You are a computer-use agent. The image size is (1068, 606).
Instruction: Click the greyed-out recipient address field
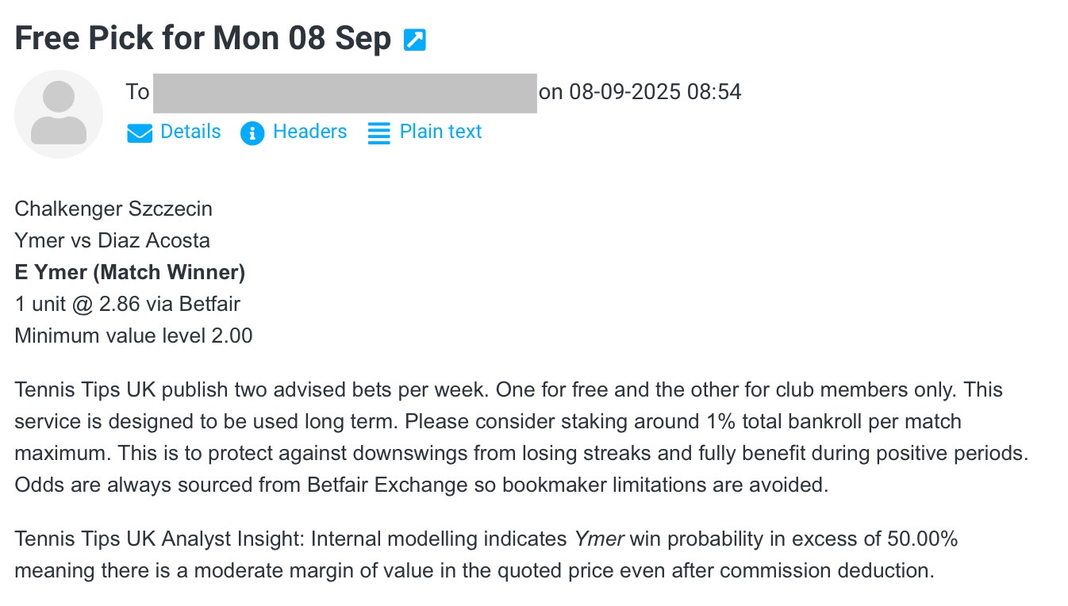[344, 93]
